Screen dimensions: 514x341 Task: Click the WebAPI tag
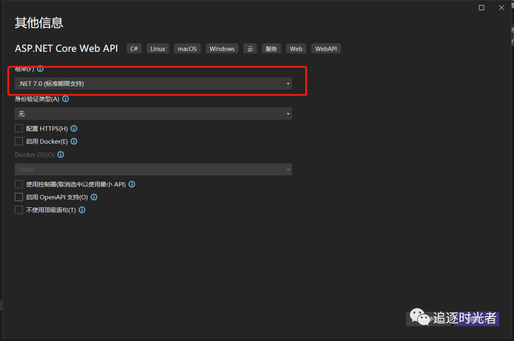pyautogui.click(x=326, y=49)
